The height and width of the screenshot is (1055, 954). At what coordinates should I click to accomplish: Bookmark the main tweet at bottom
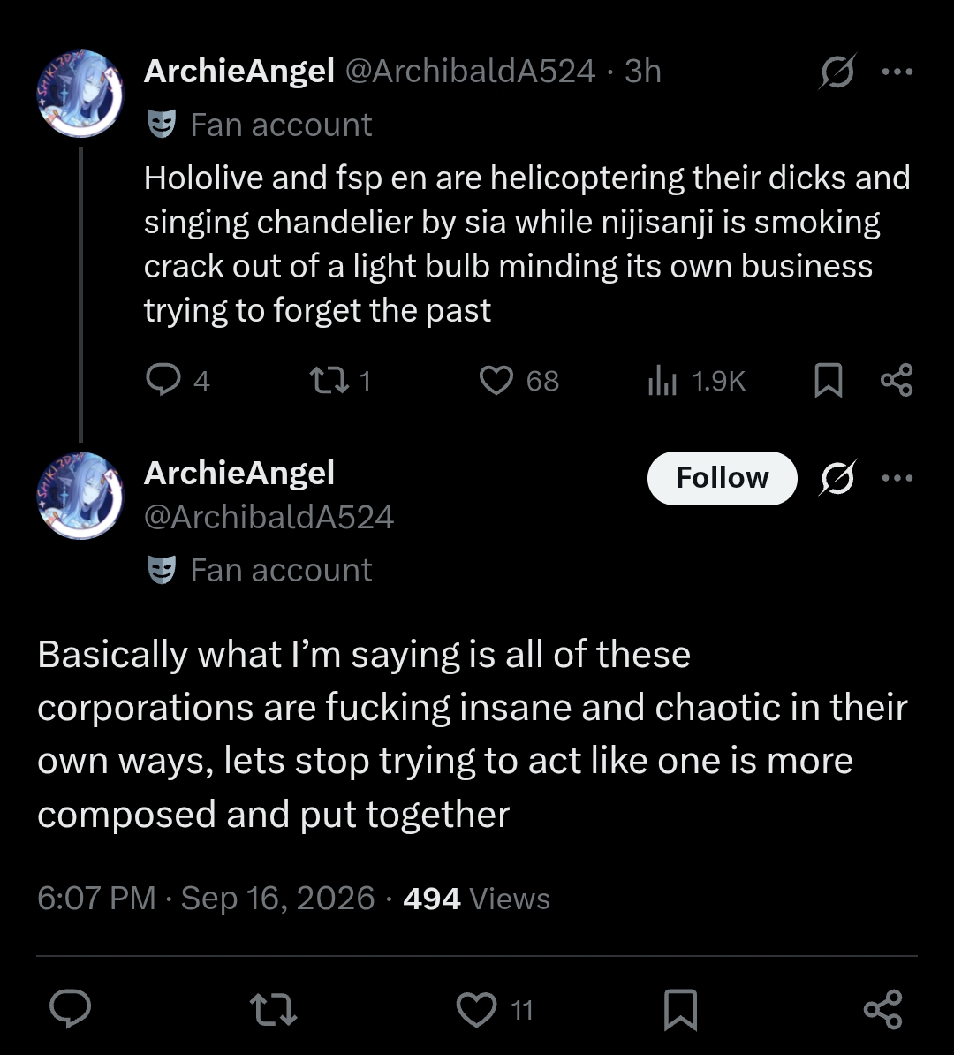[x=680, y=1010]
